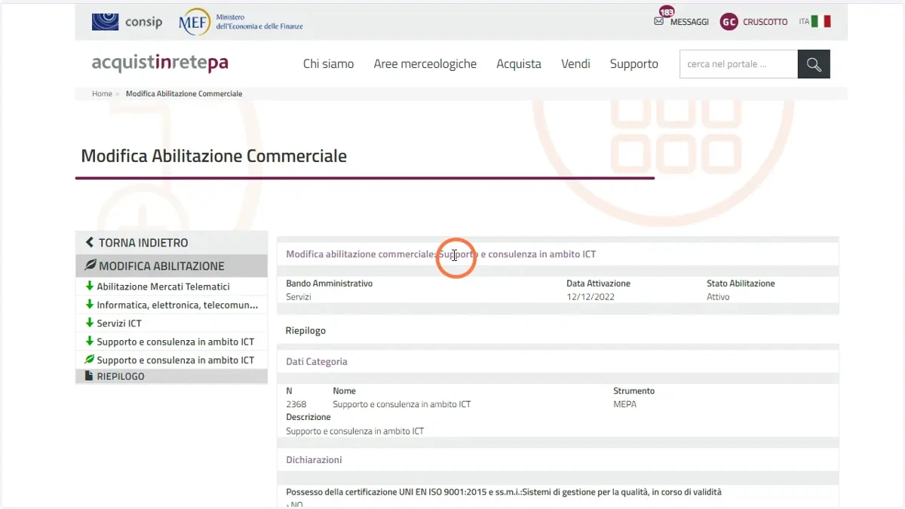
Task: Click the Dati Categoria section header
Action: pos(317,362)
